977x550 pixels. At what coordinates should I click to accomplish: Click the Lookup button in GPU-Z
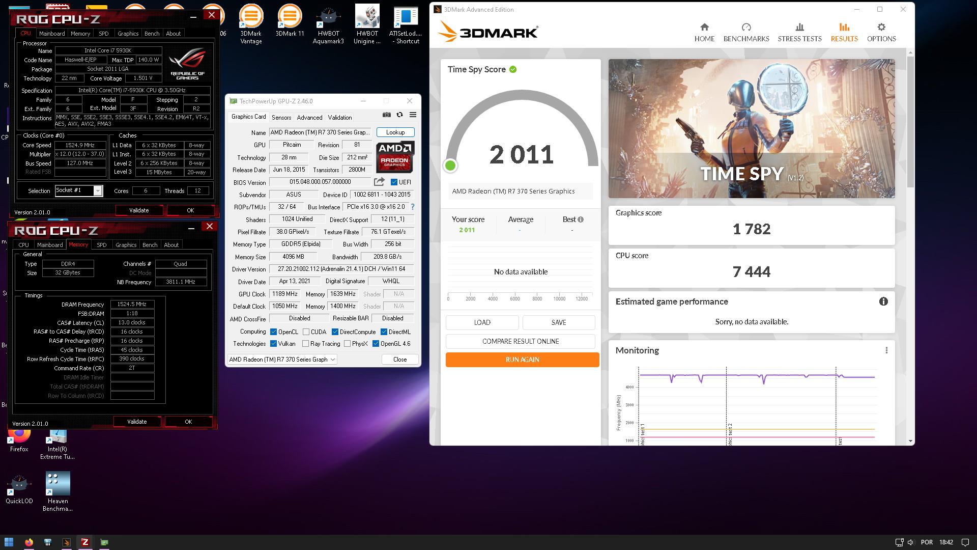pyautogui.click(x=395, y=132)
